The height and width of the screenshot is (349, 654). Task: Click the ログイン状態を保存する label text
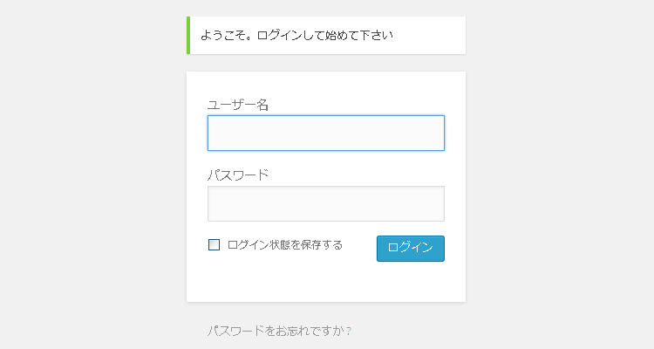click(x=284, y=245)
